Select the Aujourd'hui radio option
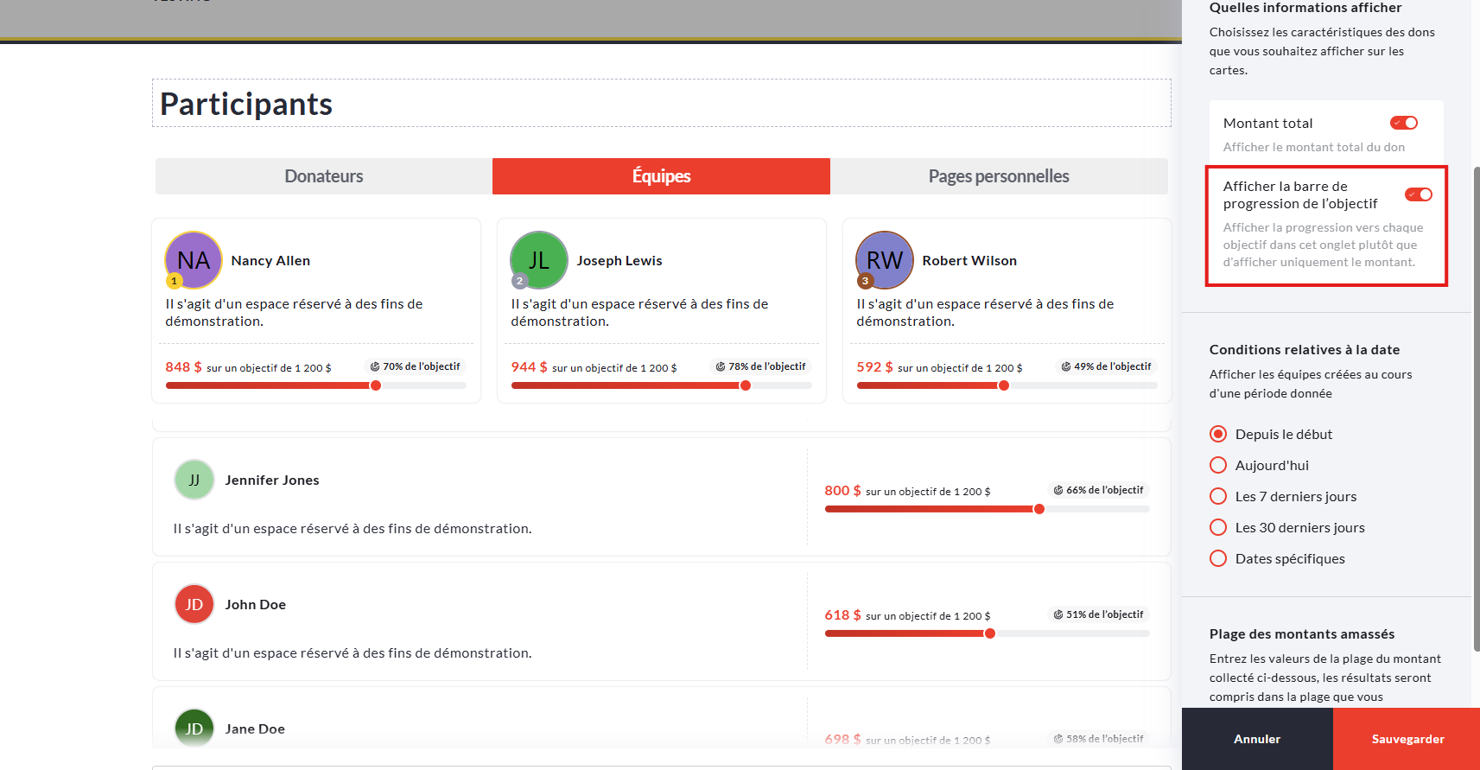The image size is (1480, 770). click(x=1218, y=465)
